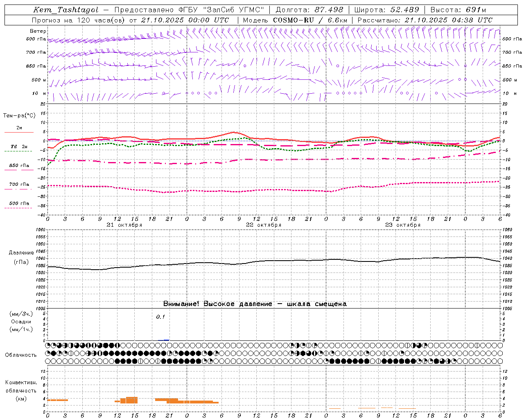The height and width of the screenshot is (419, 524).
Task: Click the longitude value 'Долгота: 87.498'
Action: (309, 10)
